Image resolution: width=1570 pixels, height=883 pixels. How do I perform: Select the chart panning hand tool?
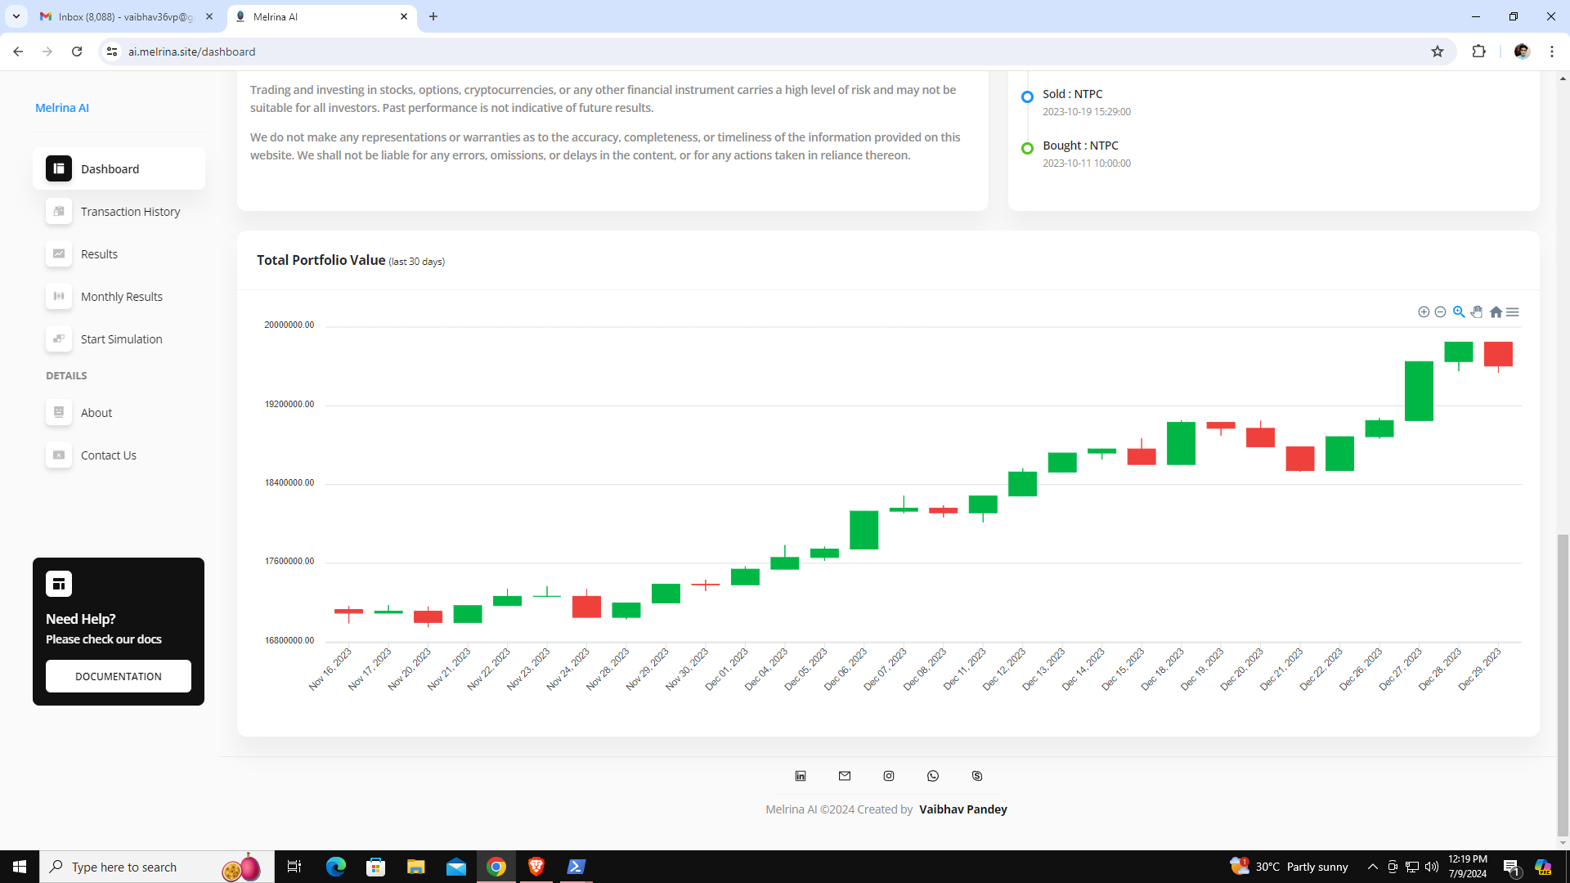click(1477, 312)
